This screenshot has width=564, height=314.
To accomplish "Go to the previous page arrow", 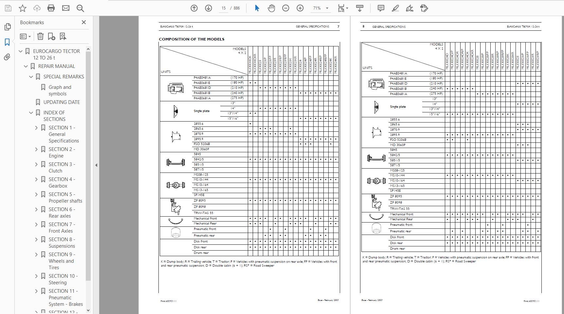I will [x=194, y=8].
